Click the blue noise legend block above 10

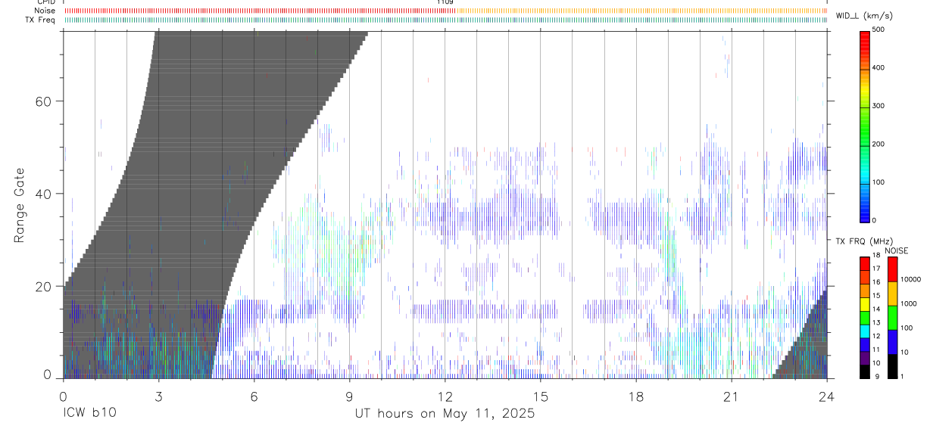pos(892,342)
